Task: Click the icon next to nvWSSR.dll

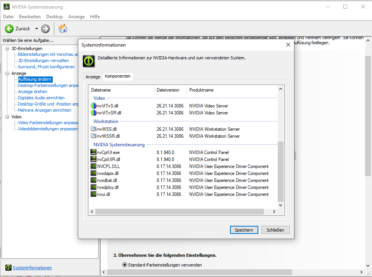Action: click(93, 136)
